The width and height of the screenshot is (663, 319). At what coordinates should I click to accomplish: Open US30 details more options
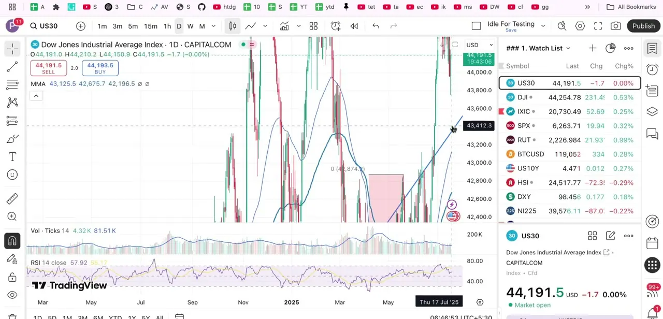[628, 236]
